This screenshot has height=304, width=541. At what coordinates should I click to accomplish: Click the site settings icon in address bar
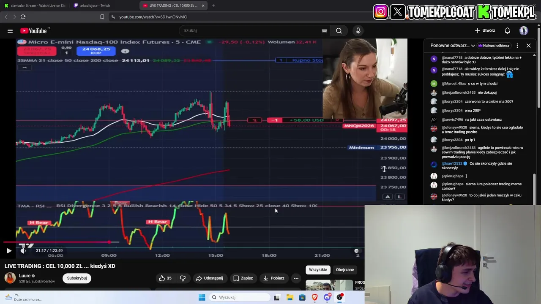point(113,17)
